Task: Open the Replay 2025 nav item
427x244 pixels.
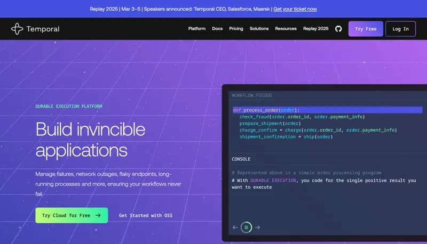Action: tap(316, 29)
